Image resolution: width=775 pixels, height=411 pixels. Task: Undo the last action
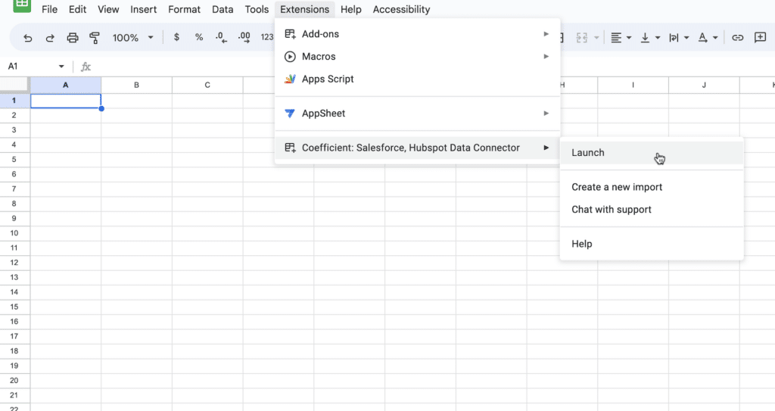tap(28, 38)
